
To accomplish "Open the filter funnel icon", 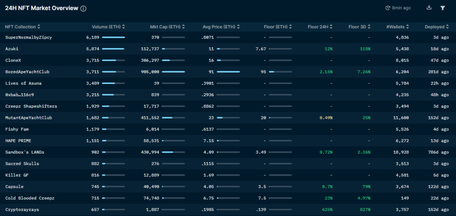I will pyautogui.click(x=442, y=8).
